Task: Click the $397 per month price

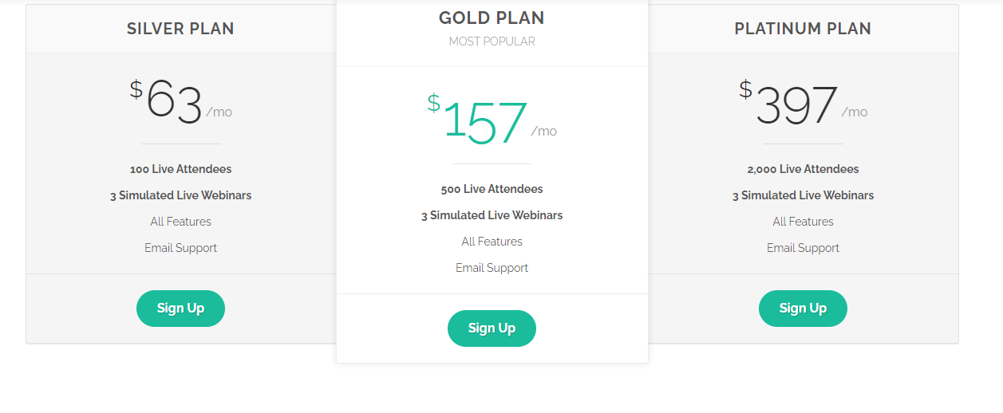Action: 804,103
